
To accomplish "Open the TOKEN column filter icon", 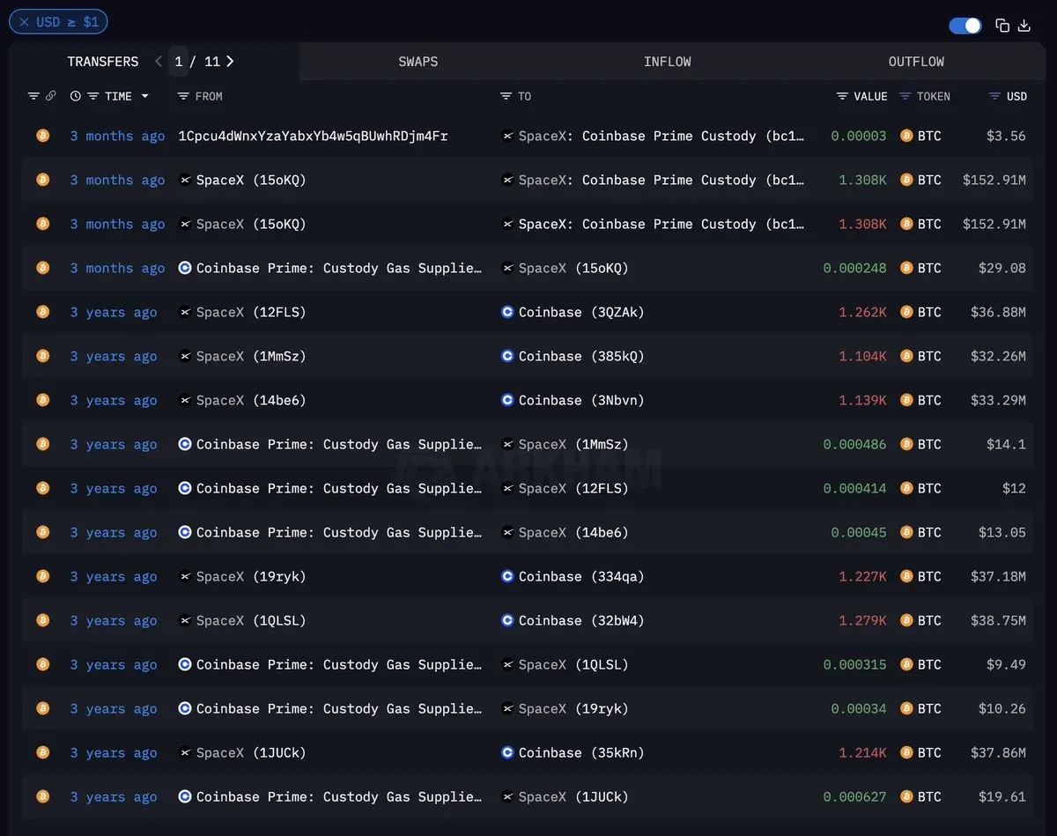I will point(905,96).
